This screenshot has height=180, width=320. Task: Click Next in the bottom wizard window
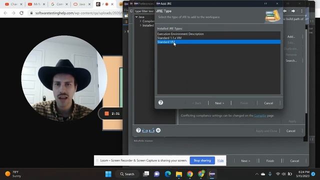(x=245, y=161)
